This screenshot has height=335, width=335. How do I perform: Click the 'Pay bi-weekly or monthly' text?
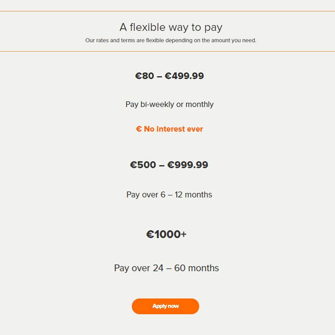click(x=169, y=105)
